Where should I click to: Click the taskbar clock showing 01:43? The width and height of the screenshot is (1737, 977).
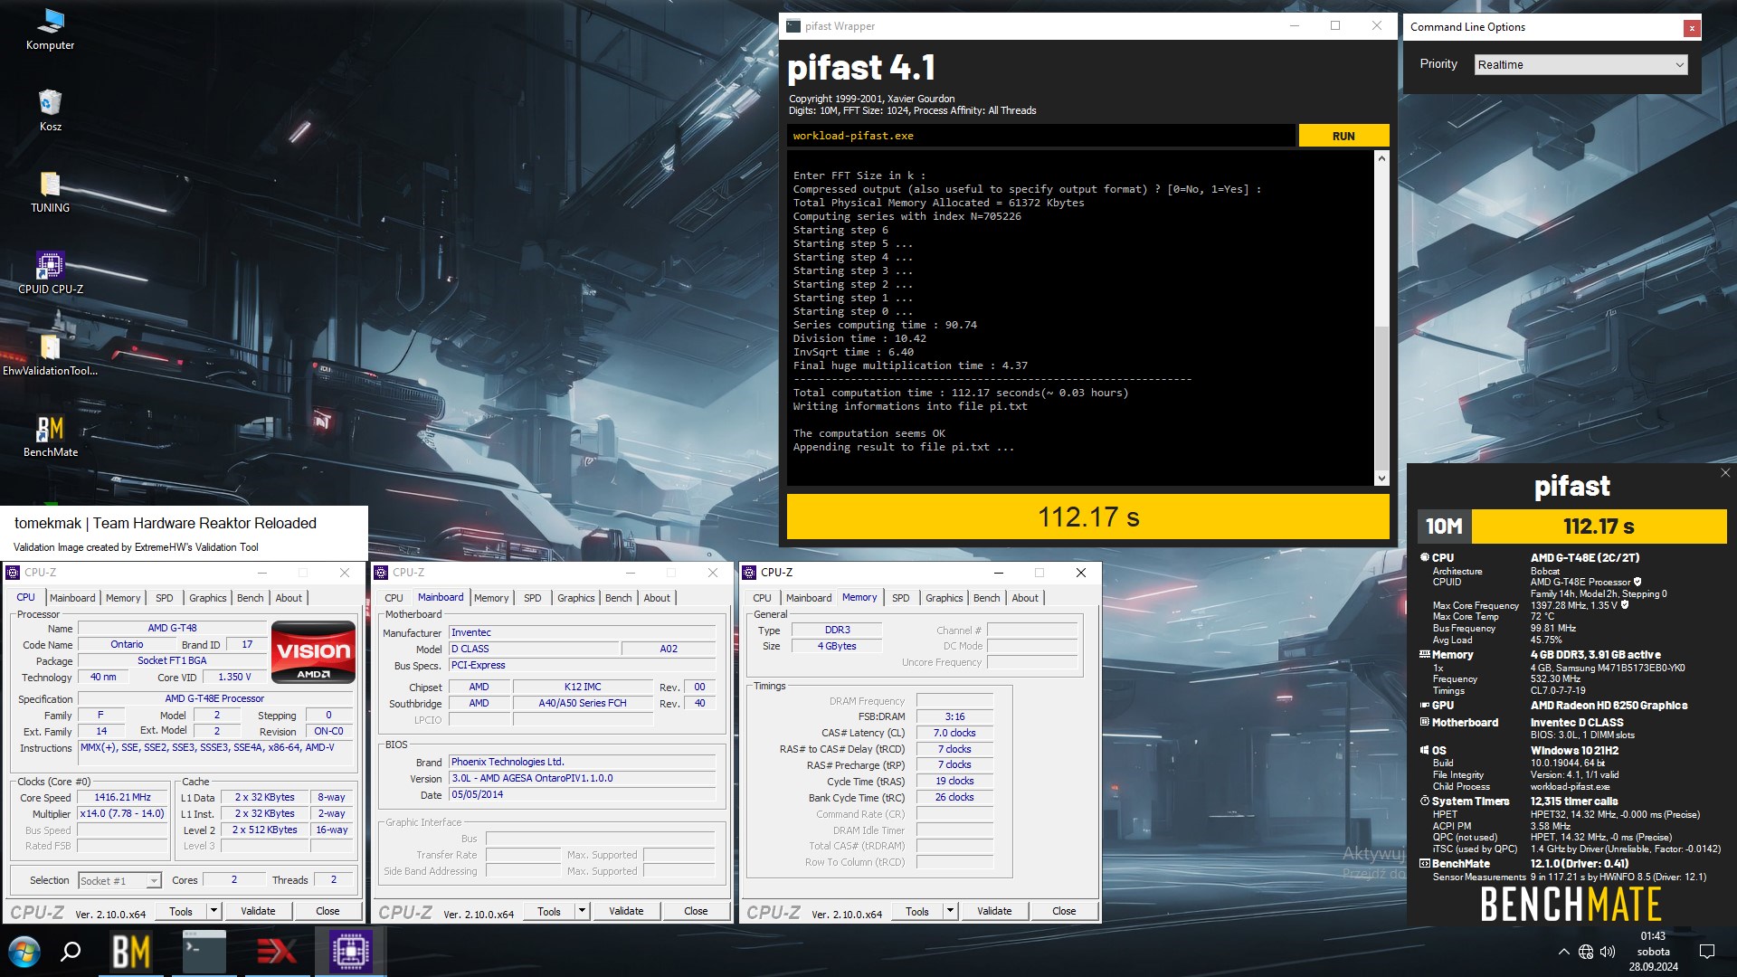(x=1653, y=952)
